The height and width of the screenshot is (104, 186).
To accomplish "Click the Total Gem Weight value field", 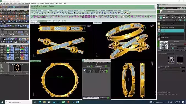I will pyautogui.click(x=95, y=63).
